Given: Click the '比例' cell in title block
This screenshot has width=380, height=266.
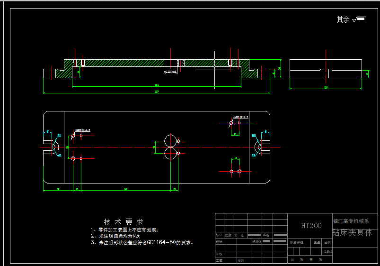Looking at the screenshot, I should 327,242.
